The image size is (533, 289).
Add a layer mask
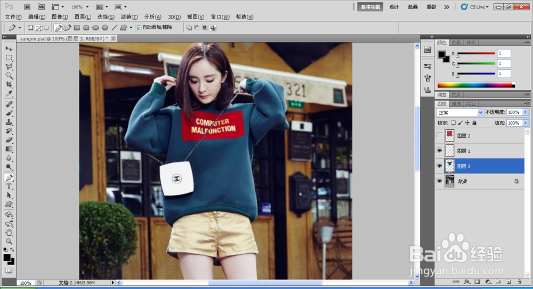pyautogui.click(x=478, y=282)
